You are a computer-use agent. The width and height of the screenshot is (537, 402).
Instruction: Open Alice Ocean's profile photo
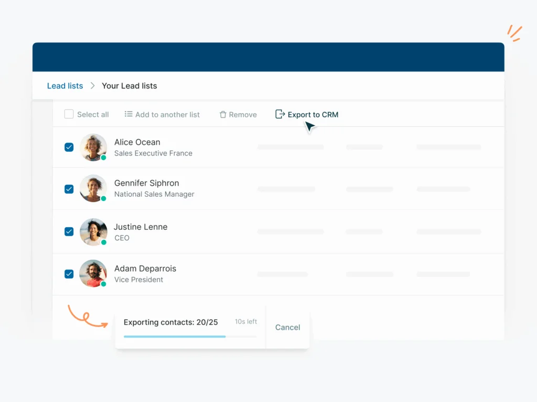(93, 147)
